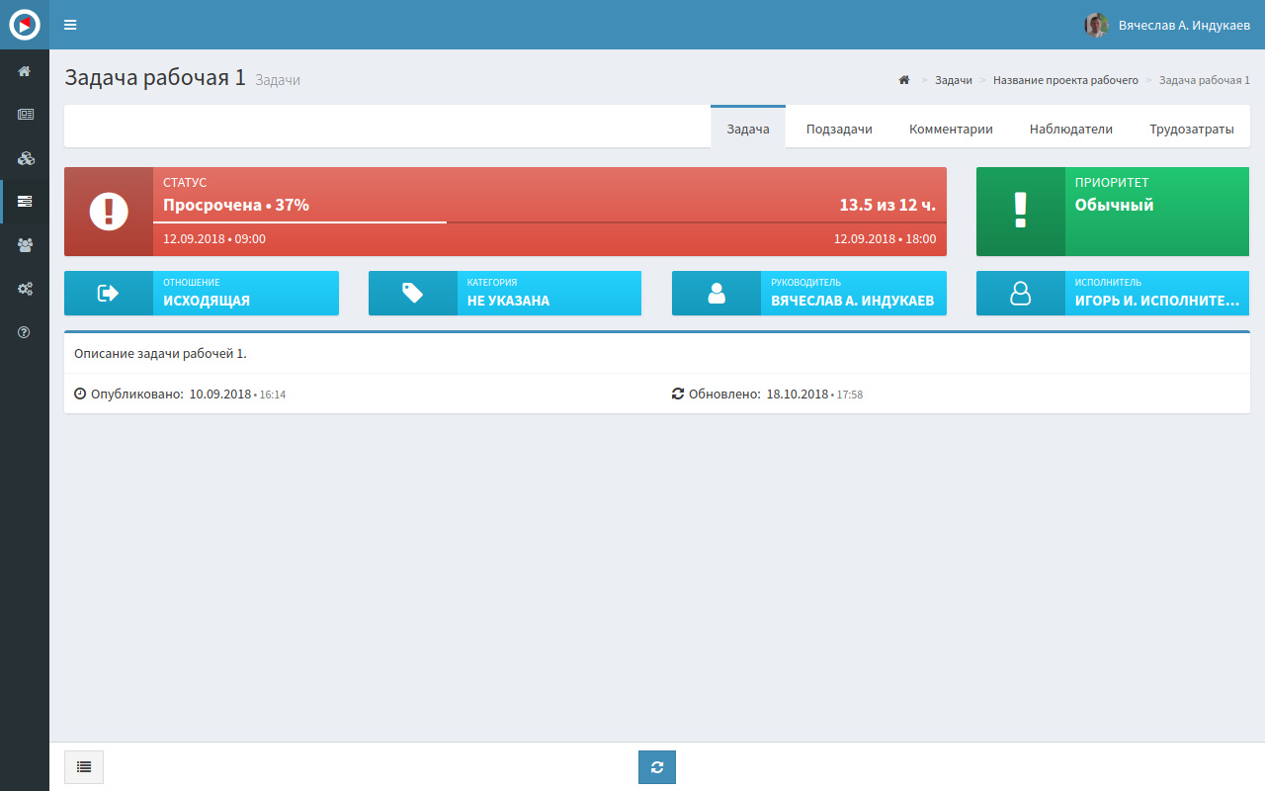The width and height of the screenshot is (1265, 791).
Task: Click the app logo in the top-left corner
Action: point(25,25)
